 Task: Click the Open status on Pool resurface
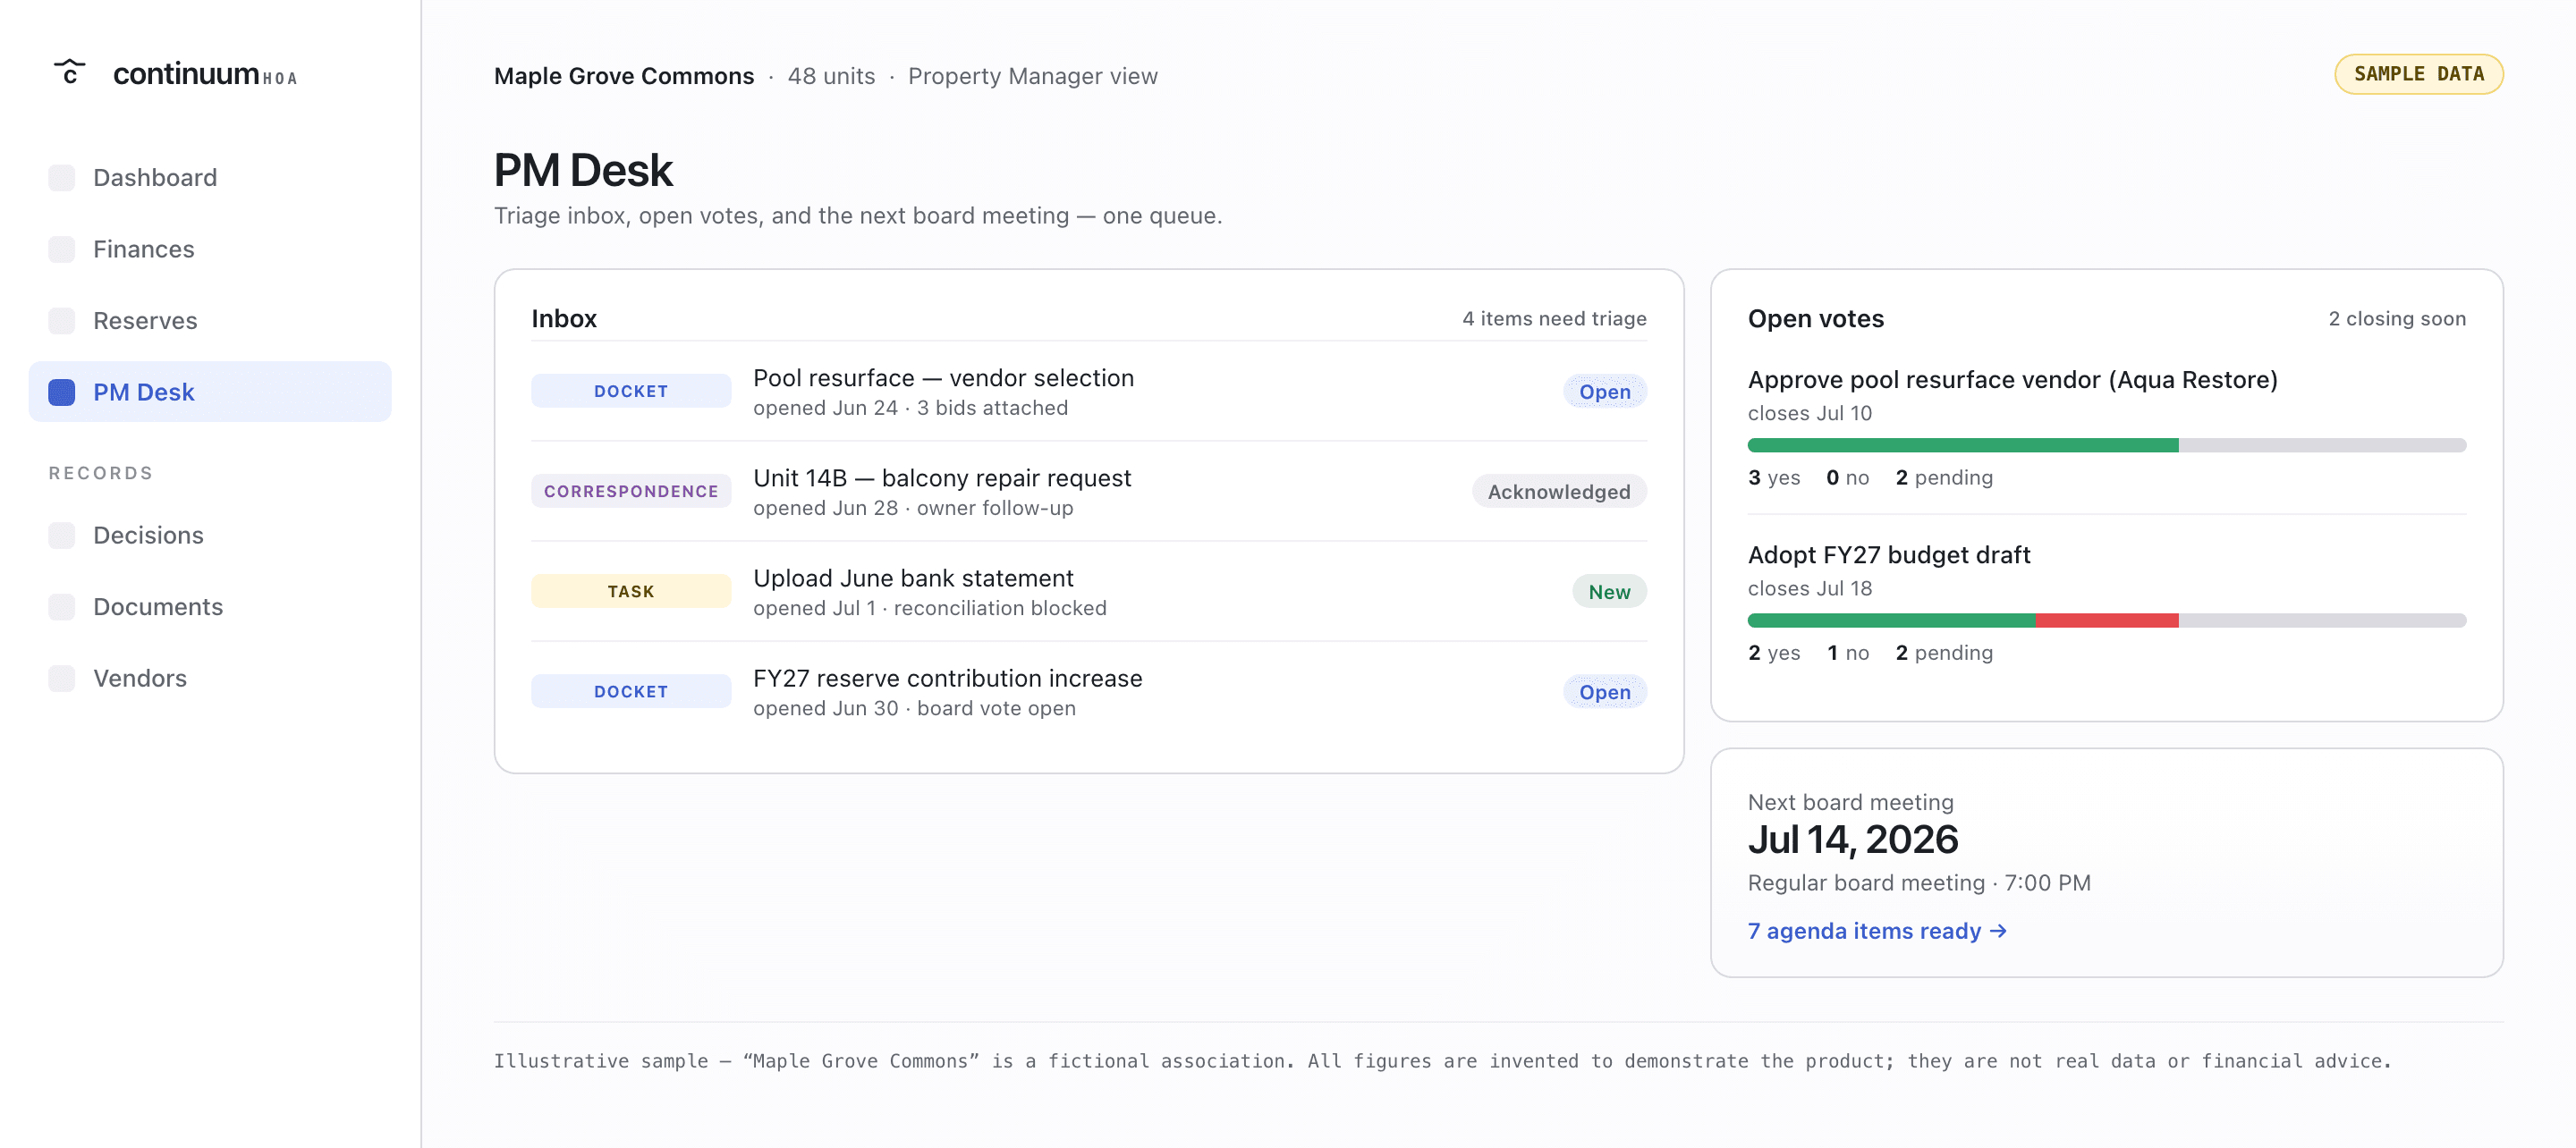pyautogui.click(x=1604, y=392)
